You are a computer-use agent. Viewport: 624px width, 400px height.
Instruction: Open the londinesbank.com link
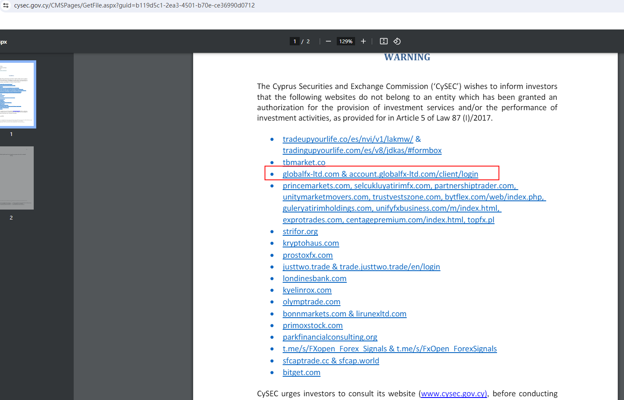pyautogui.click(x=314, y=279)
